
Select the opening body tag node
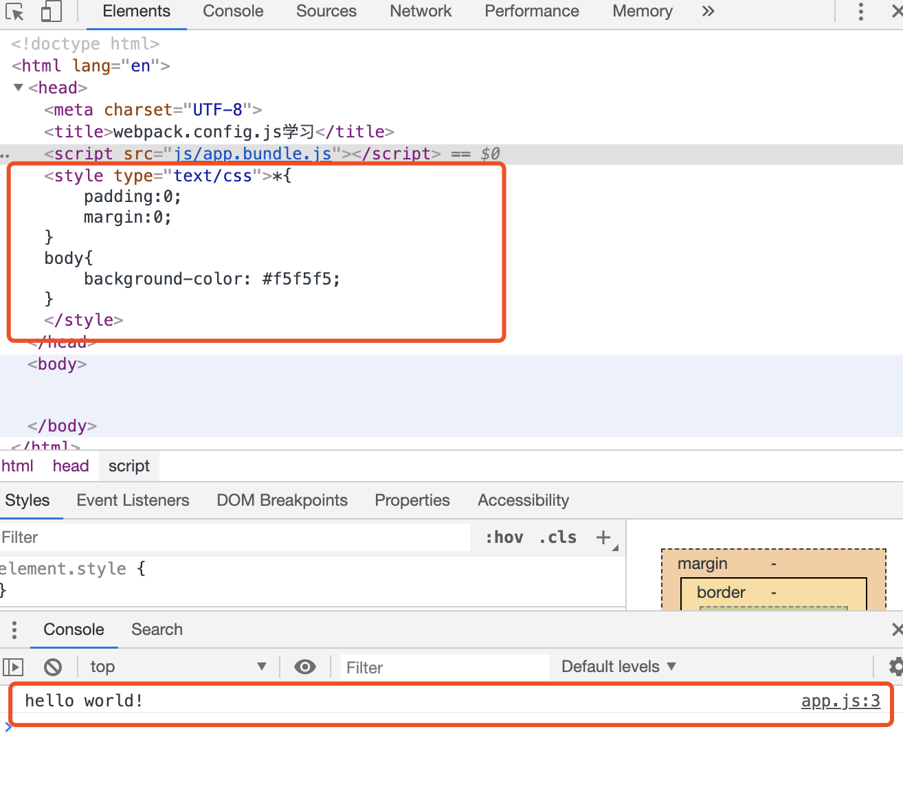coord(57,364)
